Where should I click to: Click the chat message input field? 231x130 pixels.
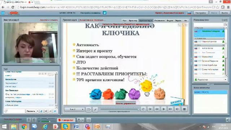(x=14, y=111)
